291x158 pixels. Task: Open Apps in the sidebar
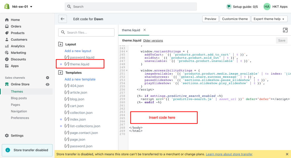(x=15, y=66)
